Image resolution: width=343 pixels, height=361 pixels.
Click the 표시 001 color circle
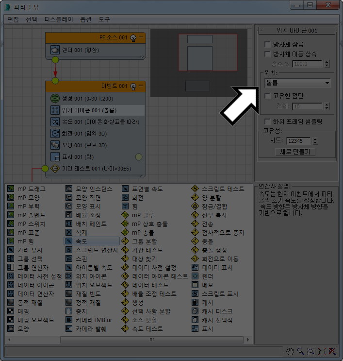coord(139,157)
